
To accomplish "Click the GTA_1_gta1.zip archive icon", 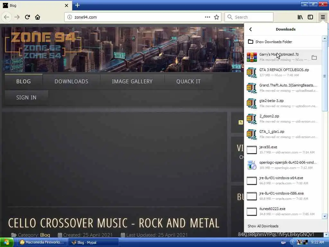I will (252, 134).
